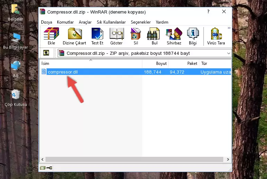Click the 188,744 size value
The image size is (267, 179).
(152, 72)
